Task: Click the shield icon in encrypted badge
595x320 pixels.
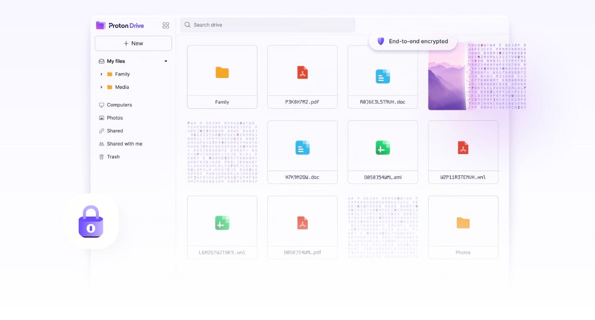Action: pyautogui.click(x=381, y=41)
